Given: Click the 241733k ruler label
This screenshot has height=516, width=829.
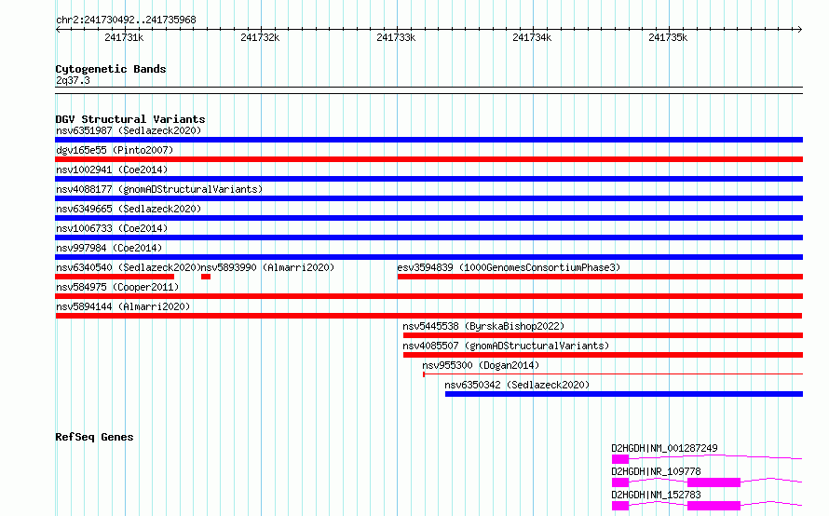Looking at the screenshot, I should pyautogui.click(x=396, y=37).
